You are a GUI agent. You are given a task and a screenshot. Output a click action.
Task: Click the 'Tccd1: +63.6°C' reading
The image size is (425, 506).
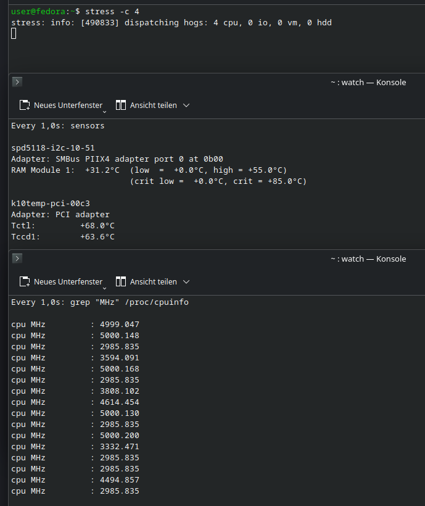pyautogui.click(x=63, y=237)
